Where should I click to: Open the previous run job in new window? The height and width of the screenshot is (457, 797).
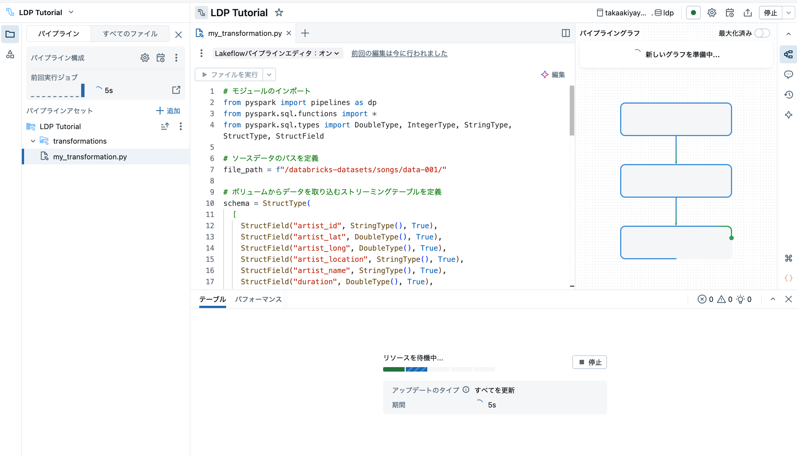coord(176,90)
